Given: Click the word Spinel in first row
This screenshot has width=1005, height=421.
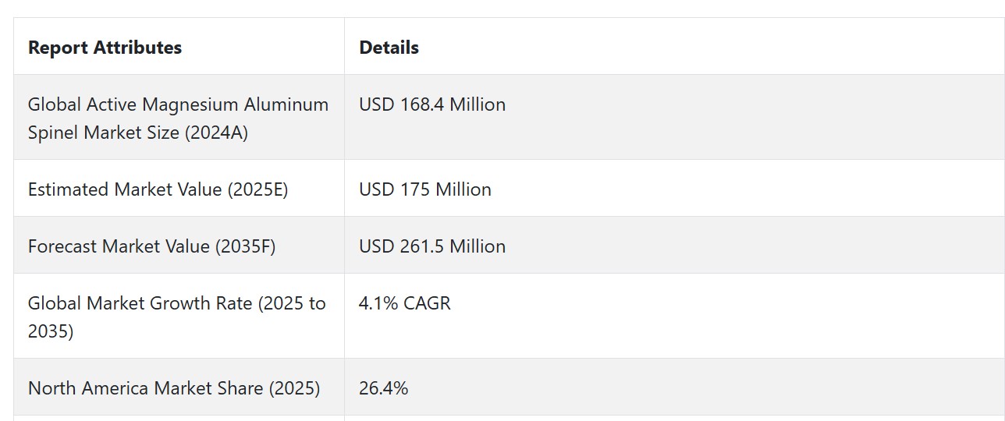Looking at the screenshot, I should pyautogui.click(x=53, y=133).
